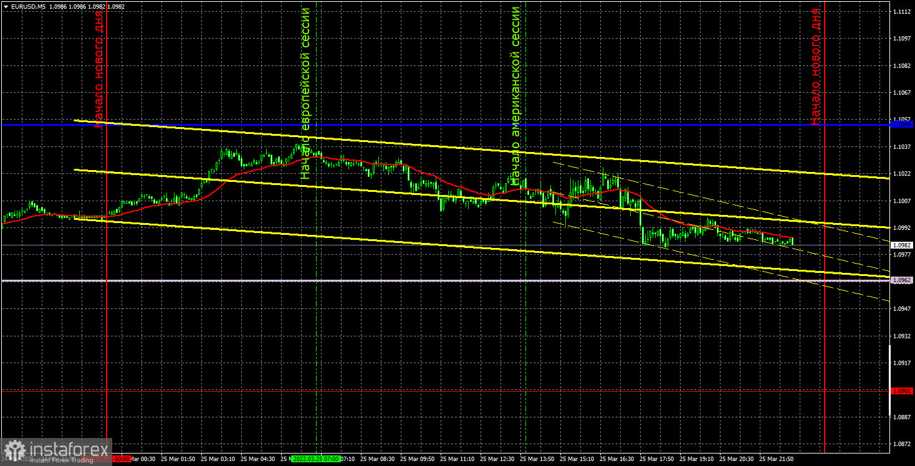
Task: Click time axis label 25 Mar 00:30
Action: point(143,459)
